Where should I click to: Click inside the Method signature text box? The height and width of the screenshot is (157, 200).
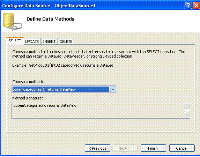pyautogui.click(x=98, y=110)
